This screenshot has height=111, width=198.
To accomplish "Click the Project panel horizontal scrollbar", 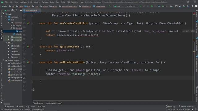I will [x=7, y=104].
